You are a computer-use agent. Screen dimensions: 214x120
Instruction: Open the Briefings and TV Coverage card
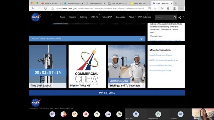click(x=127, y=67)
